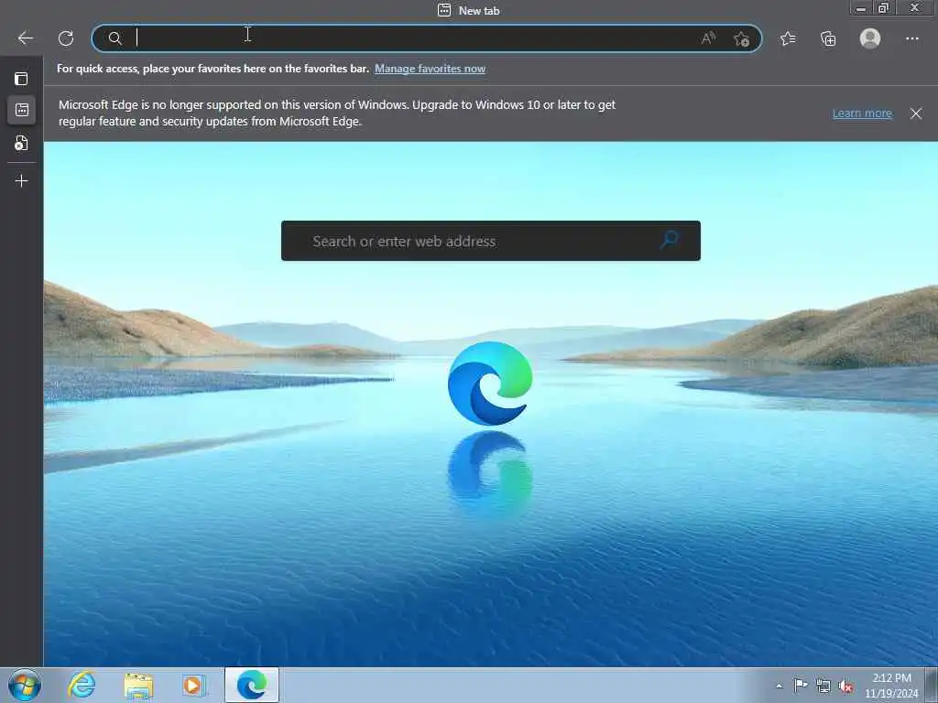Open the Windows Start menu

click(25, 685)
